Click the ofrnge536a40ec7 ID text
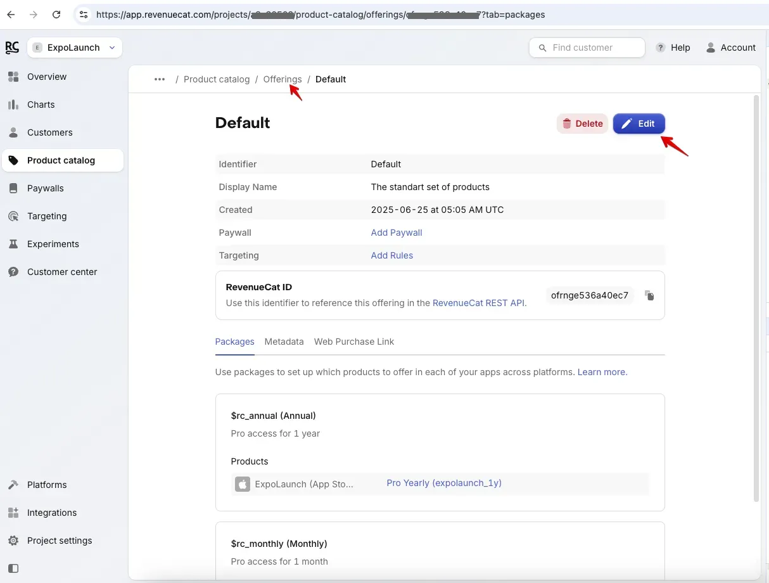The width and height of the screenshot is (769, 583). (590, 295)
